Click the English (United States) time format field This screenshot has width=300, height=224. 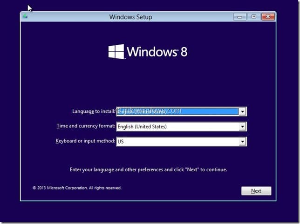tap(181, 126)
